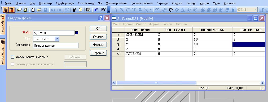Open Записи menu in A_Устья.DAT window
Viewport: 268px width, 102px height.
coord(167,24)
